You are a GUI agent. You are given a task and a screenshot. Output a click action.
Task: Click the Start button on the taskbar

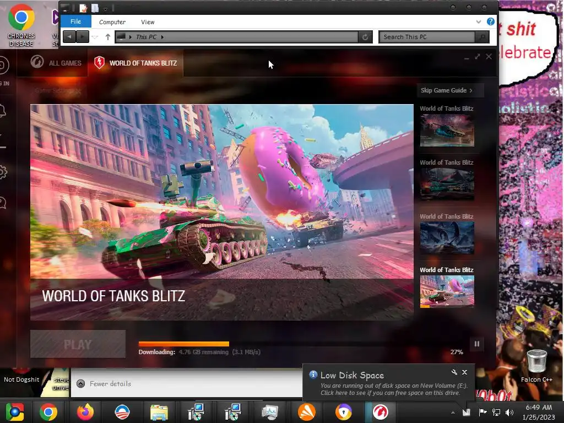[14, 412]
